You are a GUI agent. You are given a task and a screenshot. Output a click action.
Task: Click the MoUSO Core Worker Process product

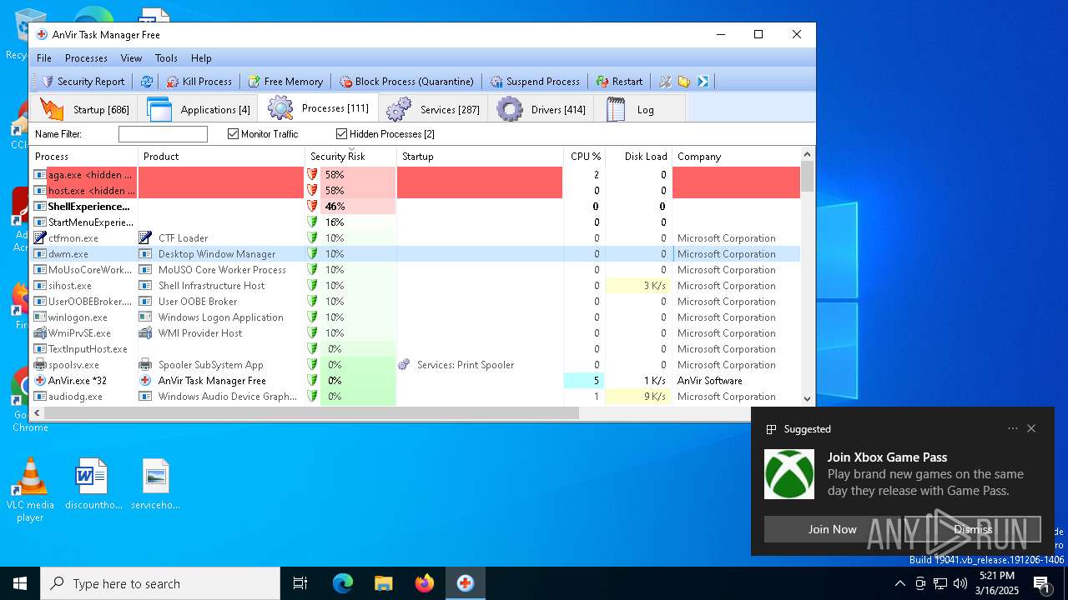222,270
